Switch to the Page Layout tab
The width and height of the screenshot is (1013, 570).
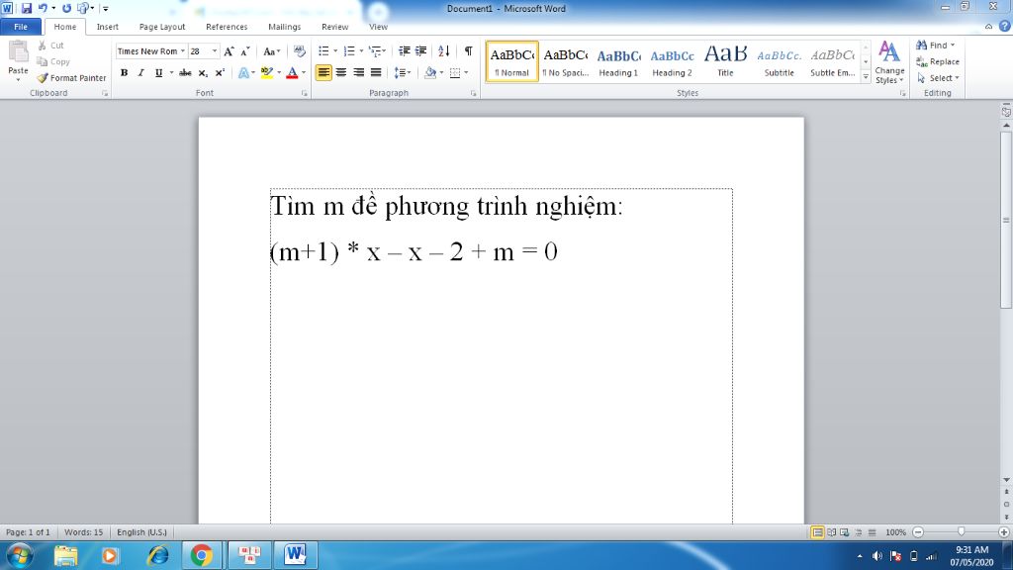(x=162, y=27)
